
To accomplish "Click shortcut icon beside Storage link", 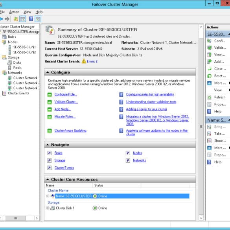I will [50, 160].
